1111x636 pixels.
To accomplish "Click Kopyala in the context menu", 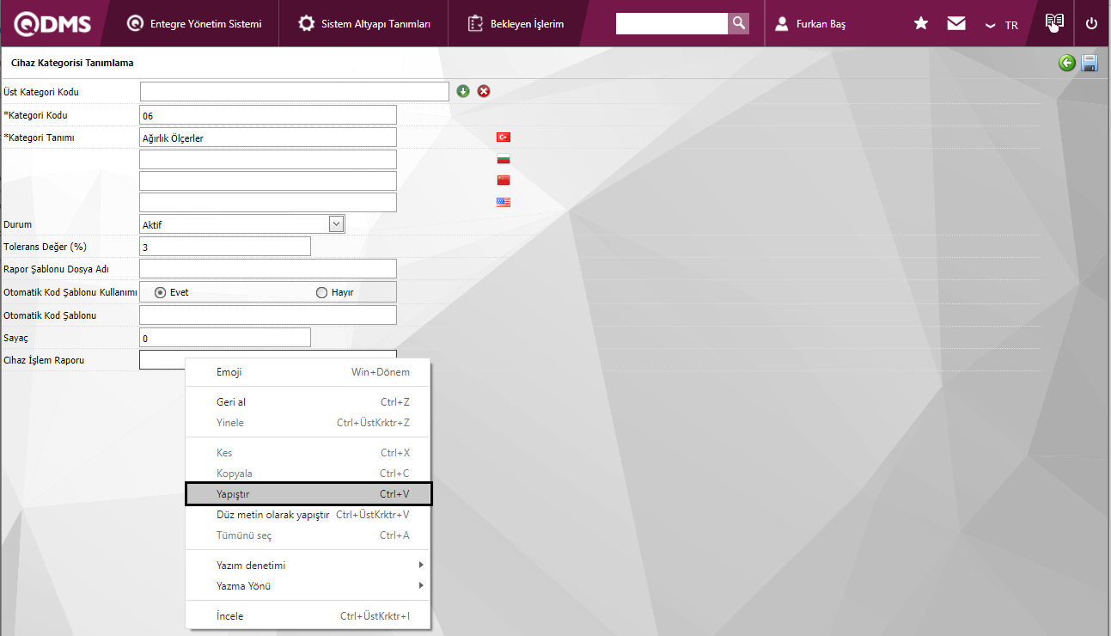I will tap(308, 474).
